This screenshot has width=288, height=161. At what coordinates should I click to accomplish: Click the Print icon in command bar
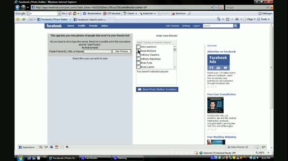(x=237, y=19)
